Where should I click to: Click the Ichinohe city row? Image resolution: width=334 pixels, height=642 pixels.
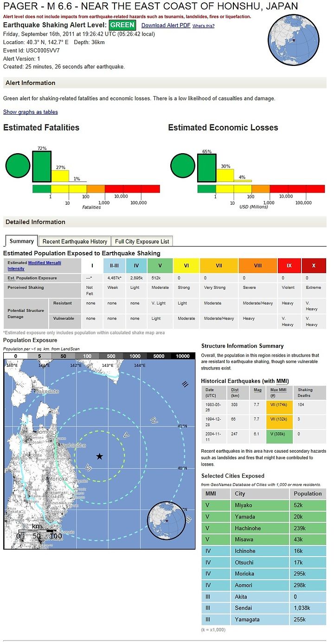click(x=264, y=551)
